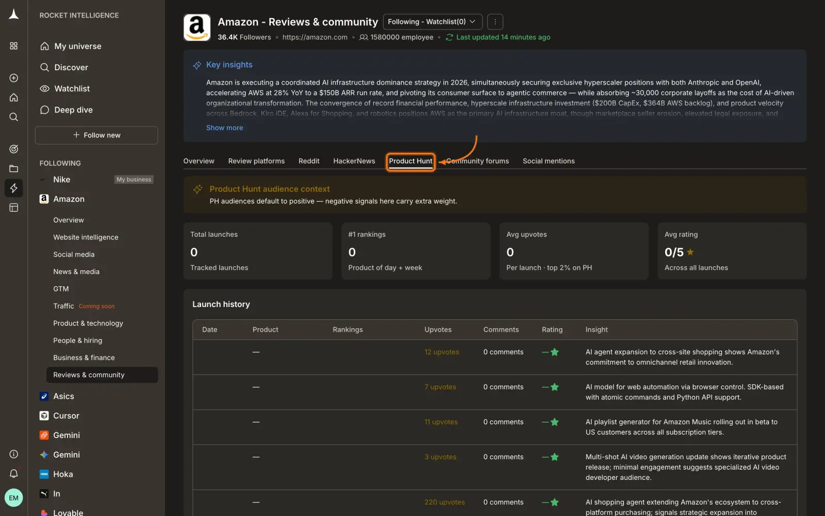Expand Nike in the Following list
The height and width of the screenshot is (516, 825).
pos(61,180)
